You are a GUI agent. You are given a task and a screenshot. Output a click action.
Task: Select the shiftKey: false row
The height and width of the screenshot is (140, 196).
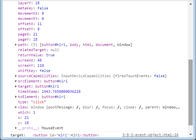(34, 71)
